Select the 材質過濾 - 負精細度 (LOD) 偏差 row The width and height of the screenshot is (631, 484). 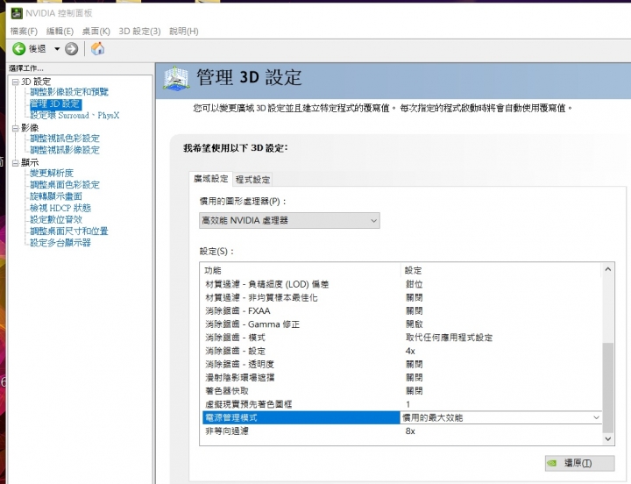click(x=401, y=284)
